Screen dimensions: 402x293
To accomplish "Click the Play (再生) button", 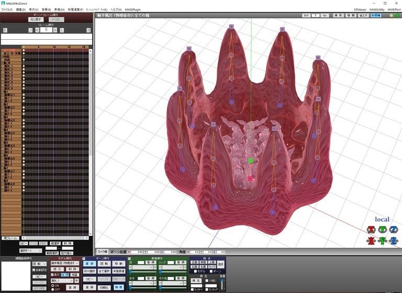I will pyautogui.click(x=196, y=280).
